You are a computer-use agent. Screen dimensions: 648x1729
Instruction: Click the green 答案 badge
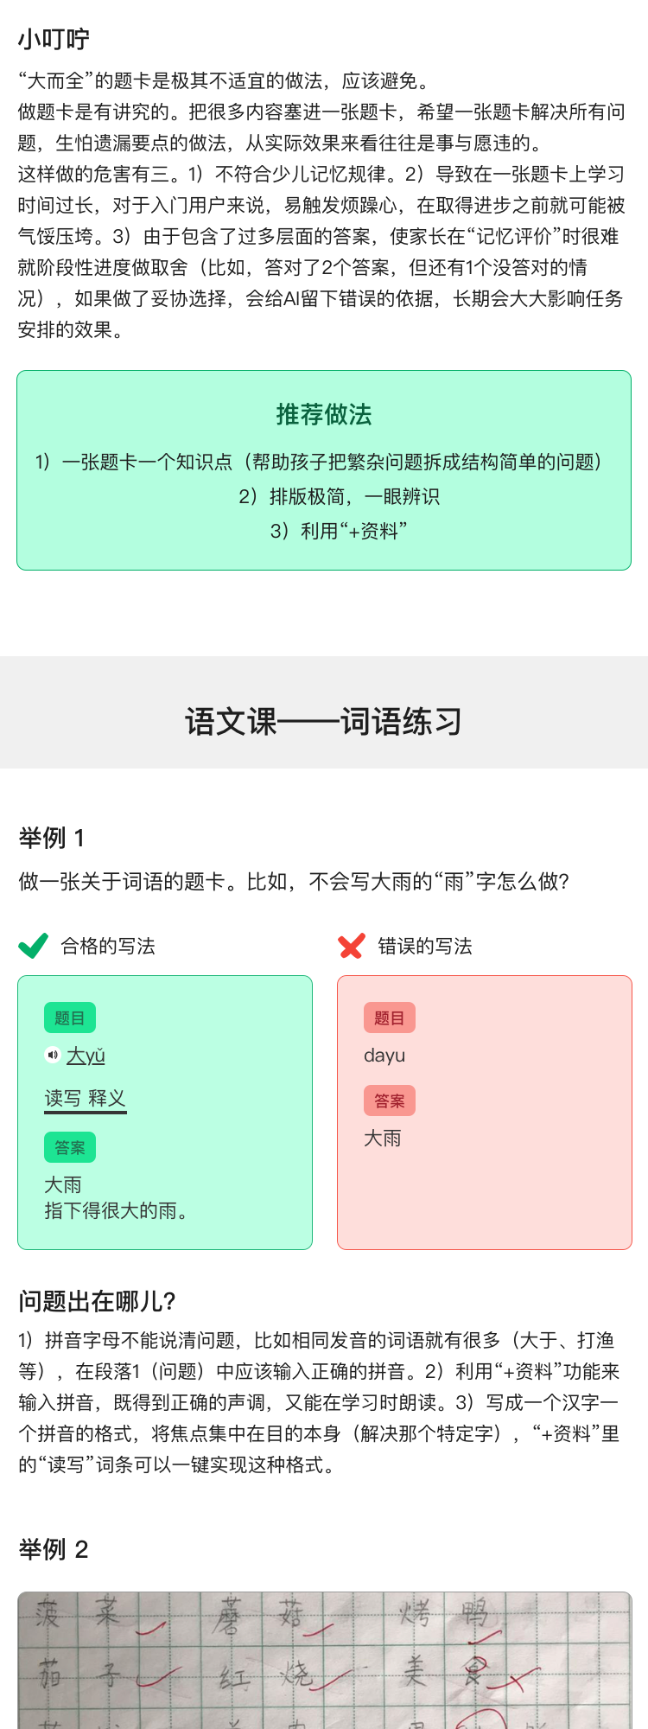click(70, 1147)
